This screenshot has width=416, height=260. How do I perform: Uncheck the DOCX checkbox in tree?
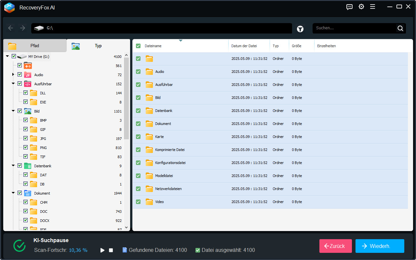(x=25, y=220)
